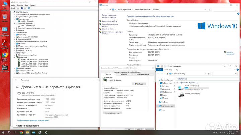Viewport: 241px width, 135px height.
Task: Open address history dropdown in System window
Action: (x=205, y=10)
